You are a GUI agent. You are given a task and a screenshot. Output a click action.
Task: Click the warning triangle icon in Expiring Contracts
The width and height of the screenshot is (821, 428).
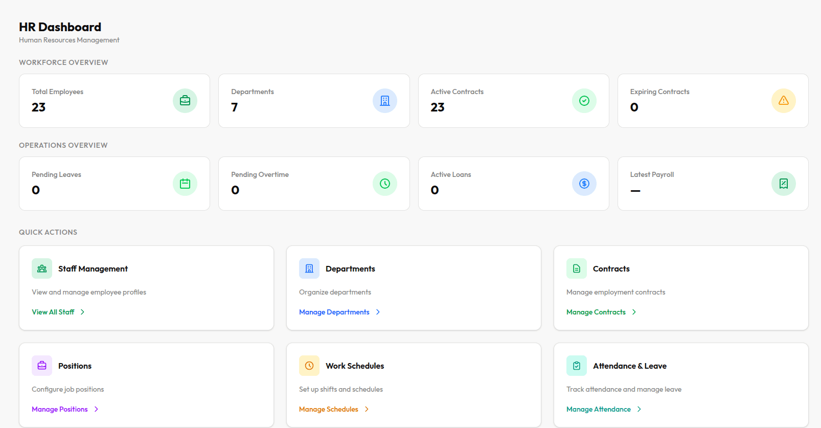tap(784, 101)
